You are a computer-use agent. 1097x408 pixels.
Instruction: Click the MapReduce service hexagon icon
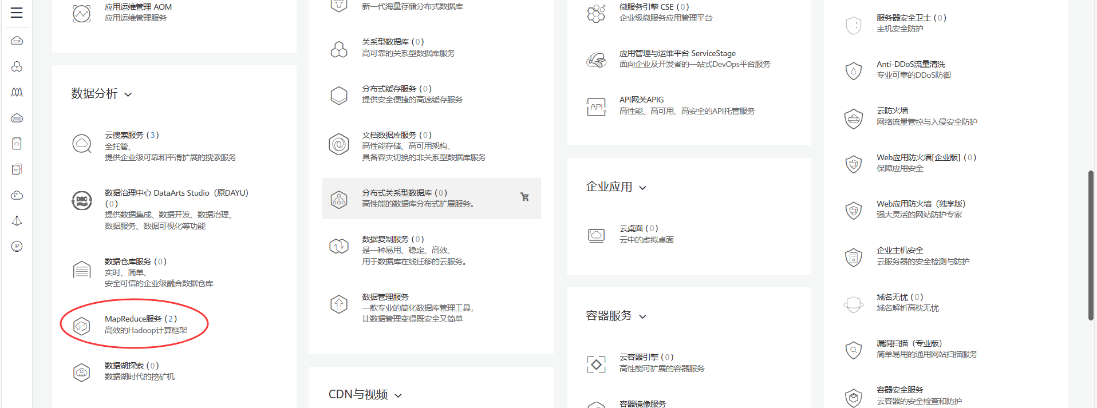pyautogui.click(x=82, y=326)
